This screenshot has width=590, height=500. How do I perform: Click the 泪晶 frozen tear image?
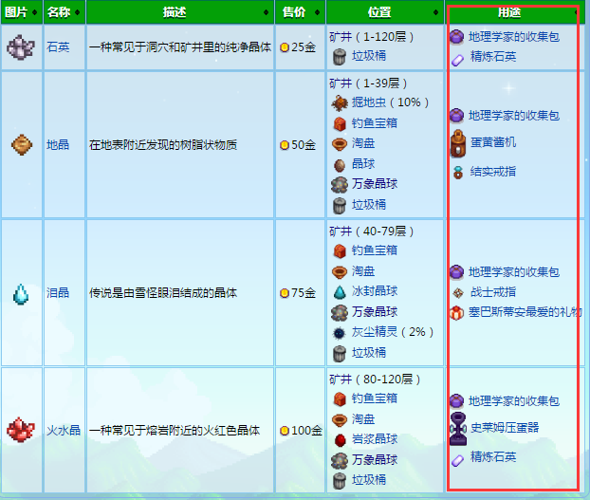[x=21, y=294]
